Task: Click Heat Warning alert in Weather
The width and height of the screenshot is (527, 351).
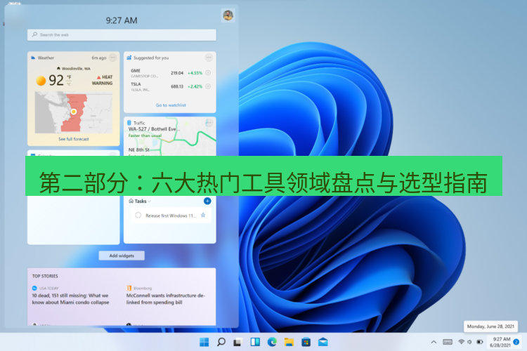Action: coord(103,80)
